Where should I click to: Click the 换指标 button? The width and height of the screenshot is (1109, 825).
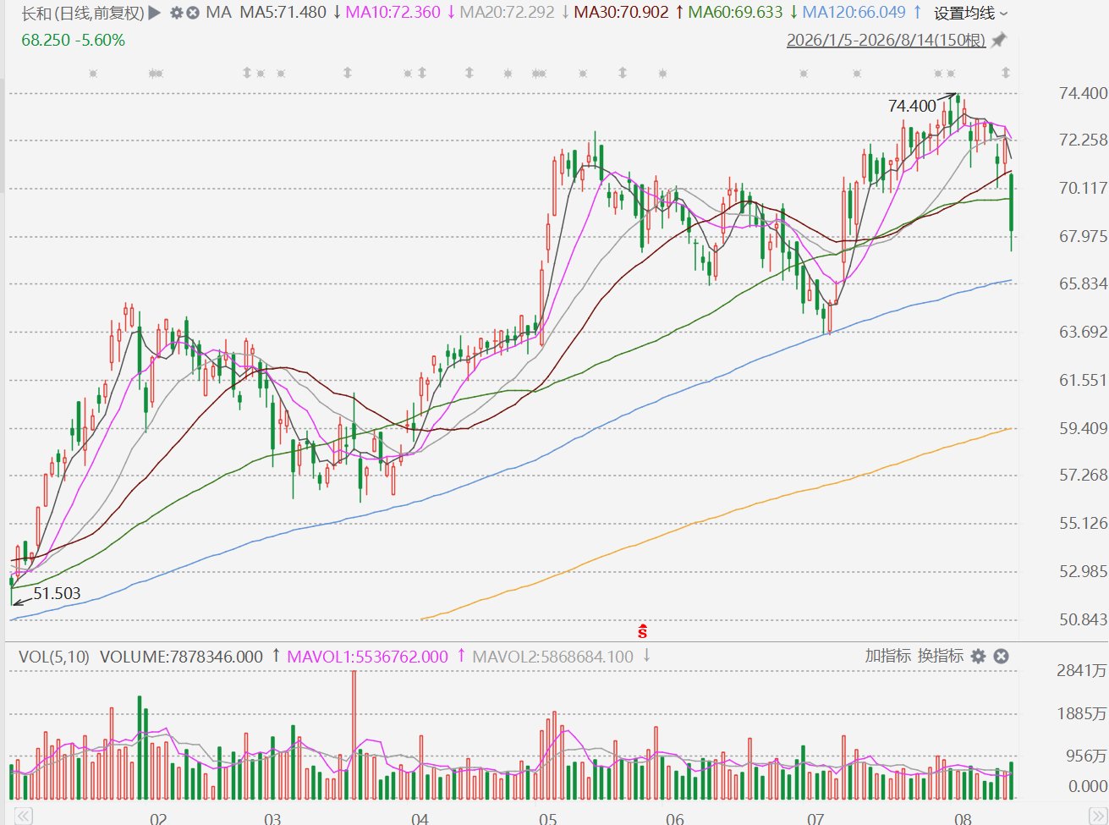(x=941, y=656)
